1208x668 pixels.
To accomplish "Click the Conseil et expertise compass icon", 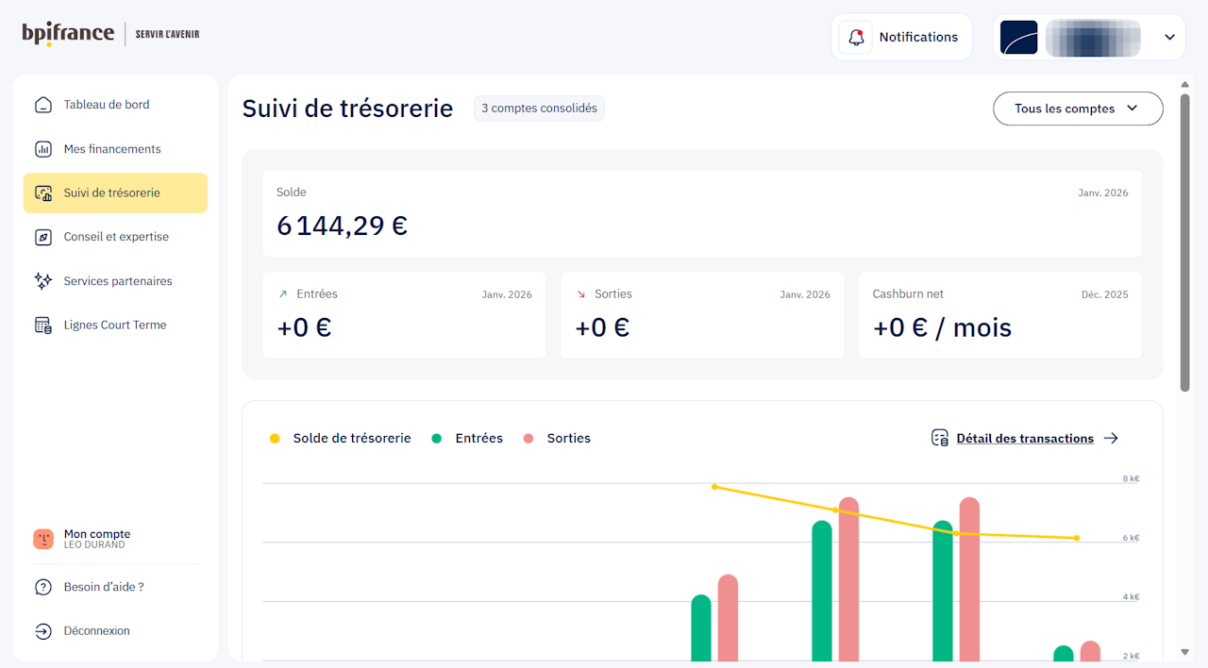I will pyautogui.click(x=43, y=237).
